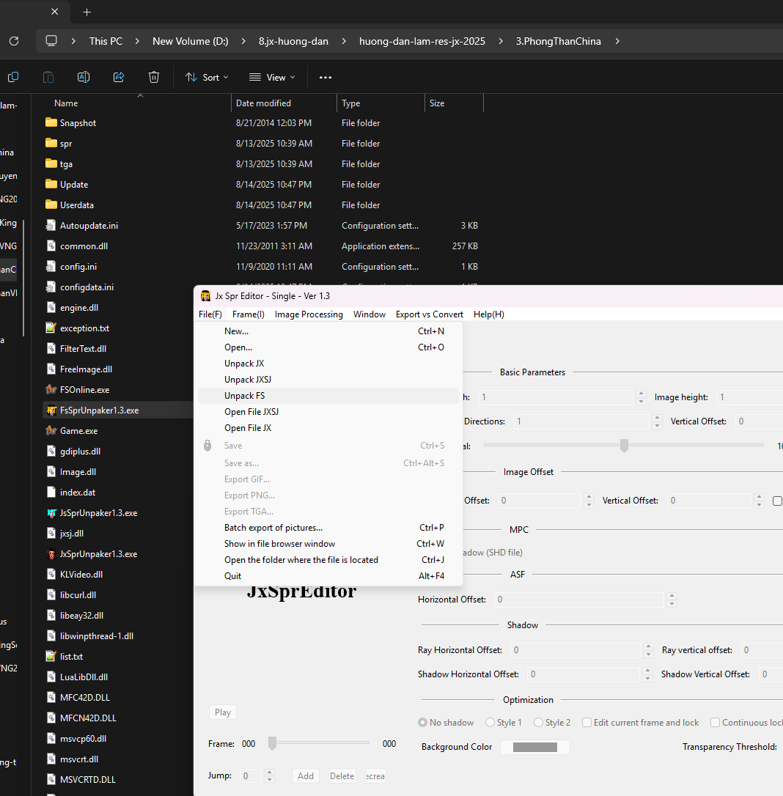Click the Add frame button
The image size is (783, 796).
tap(306, 775)
